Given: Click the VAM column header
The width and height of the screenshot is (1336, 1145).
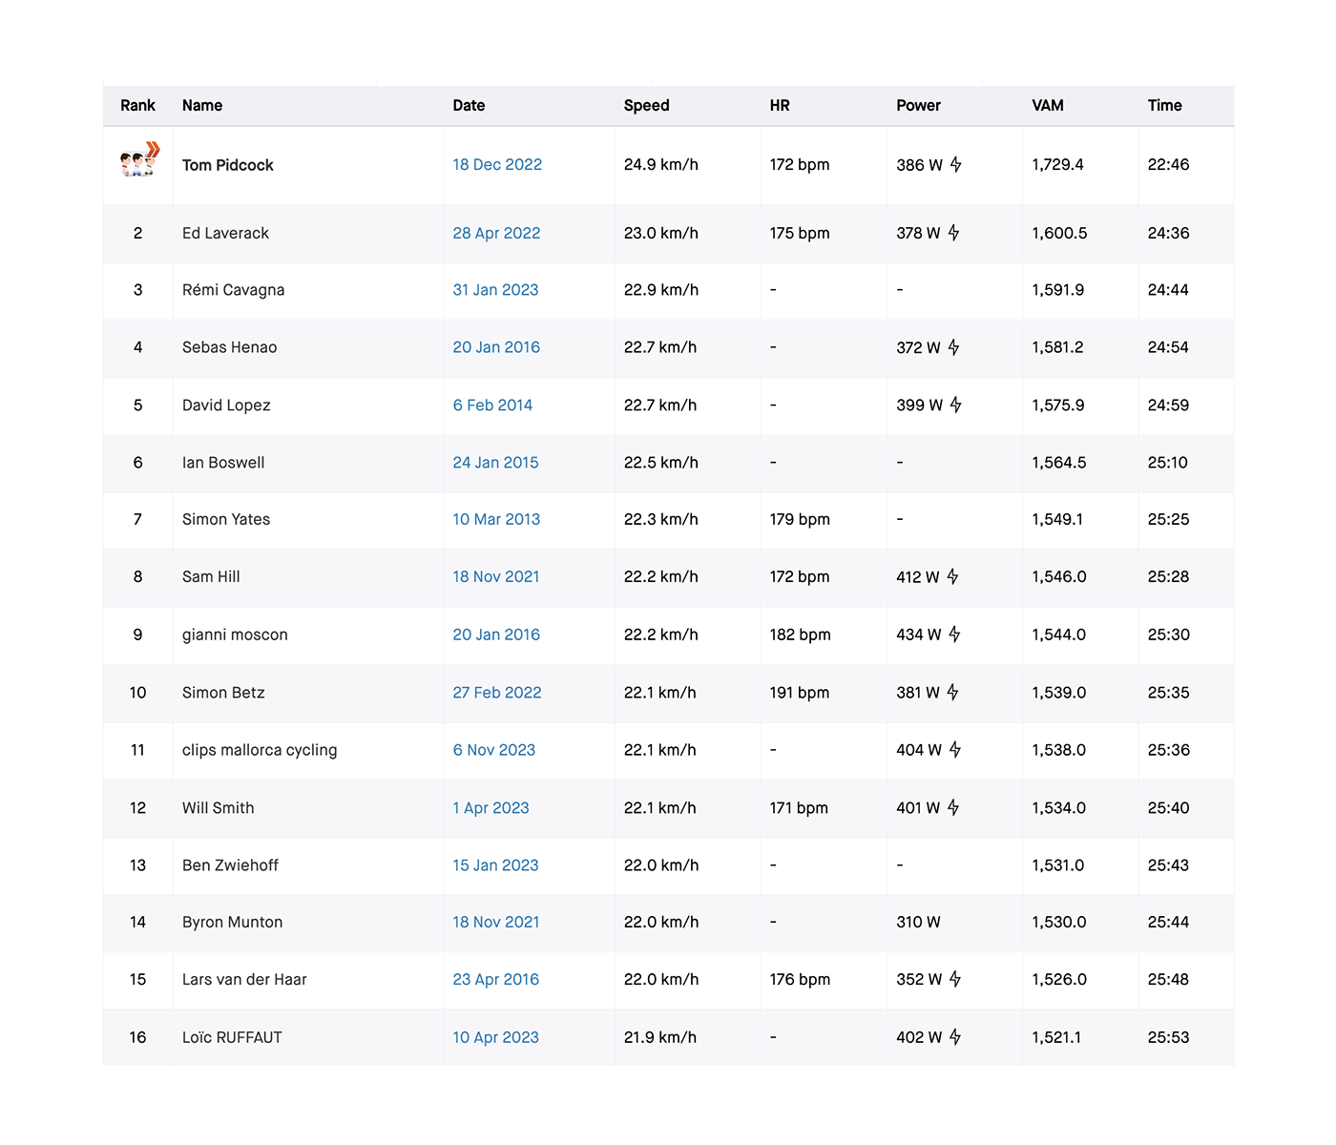Looking at the screenshot, I should coord(1047,106).
